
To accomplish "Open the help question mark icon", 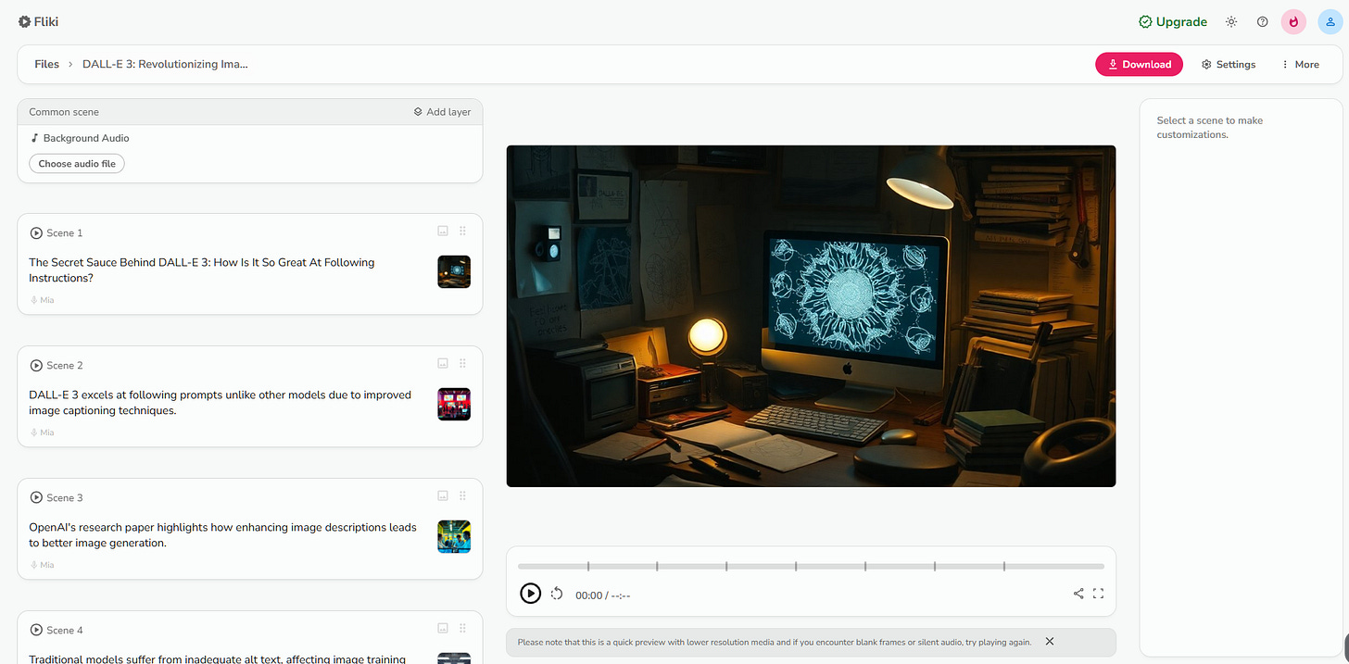I will pos(1262,21).
